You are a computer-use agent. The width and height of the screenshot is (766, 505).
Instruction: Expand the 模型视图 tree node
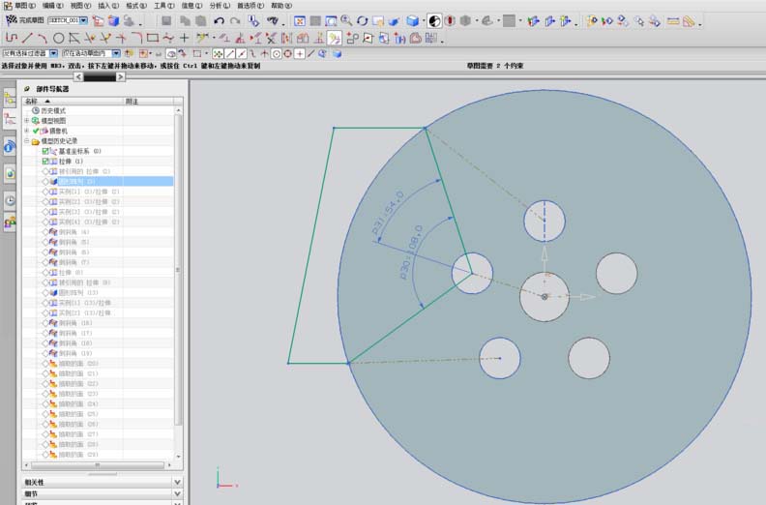(27, 120)
